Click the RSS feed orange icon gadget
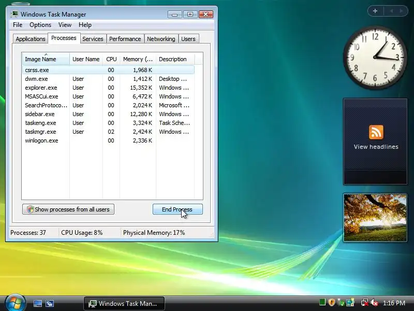 click(x=376, y=132)
